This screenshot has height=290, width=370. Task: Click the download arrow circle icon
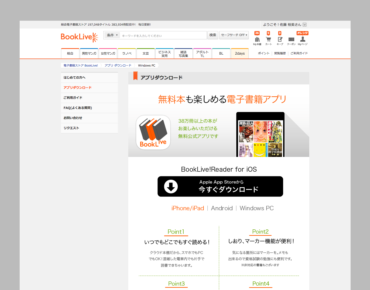171,186
